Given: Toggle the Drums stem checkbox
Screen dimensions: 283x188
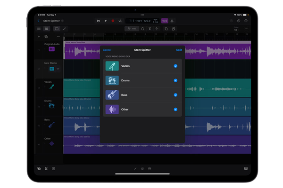Looking at the screenshot, I should (175, 80).
